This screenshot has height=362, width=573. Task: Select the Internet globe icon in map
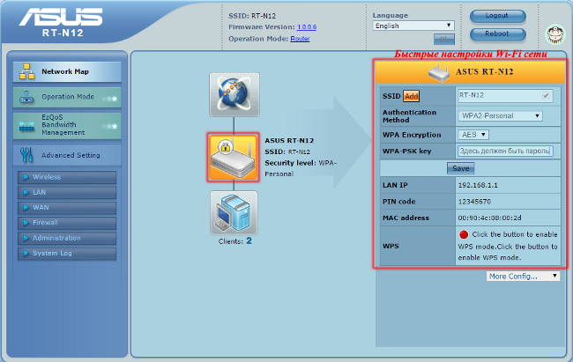coord(234,94)
